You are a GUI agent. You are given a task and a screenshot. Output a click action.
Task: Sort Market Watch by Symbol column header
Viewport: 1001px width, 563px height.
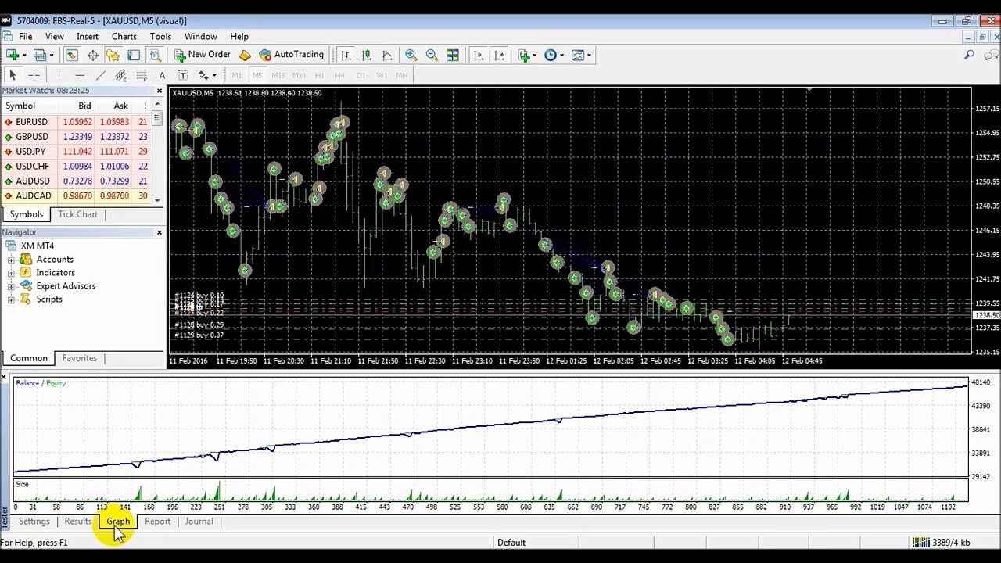(20, 106)
